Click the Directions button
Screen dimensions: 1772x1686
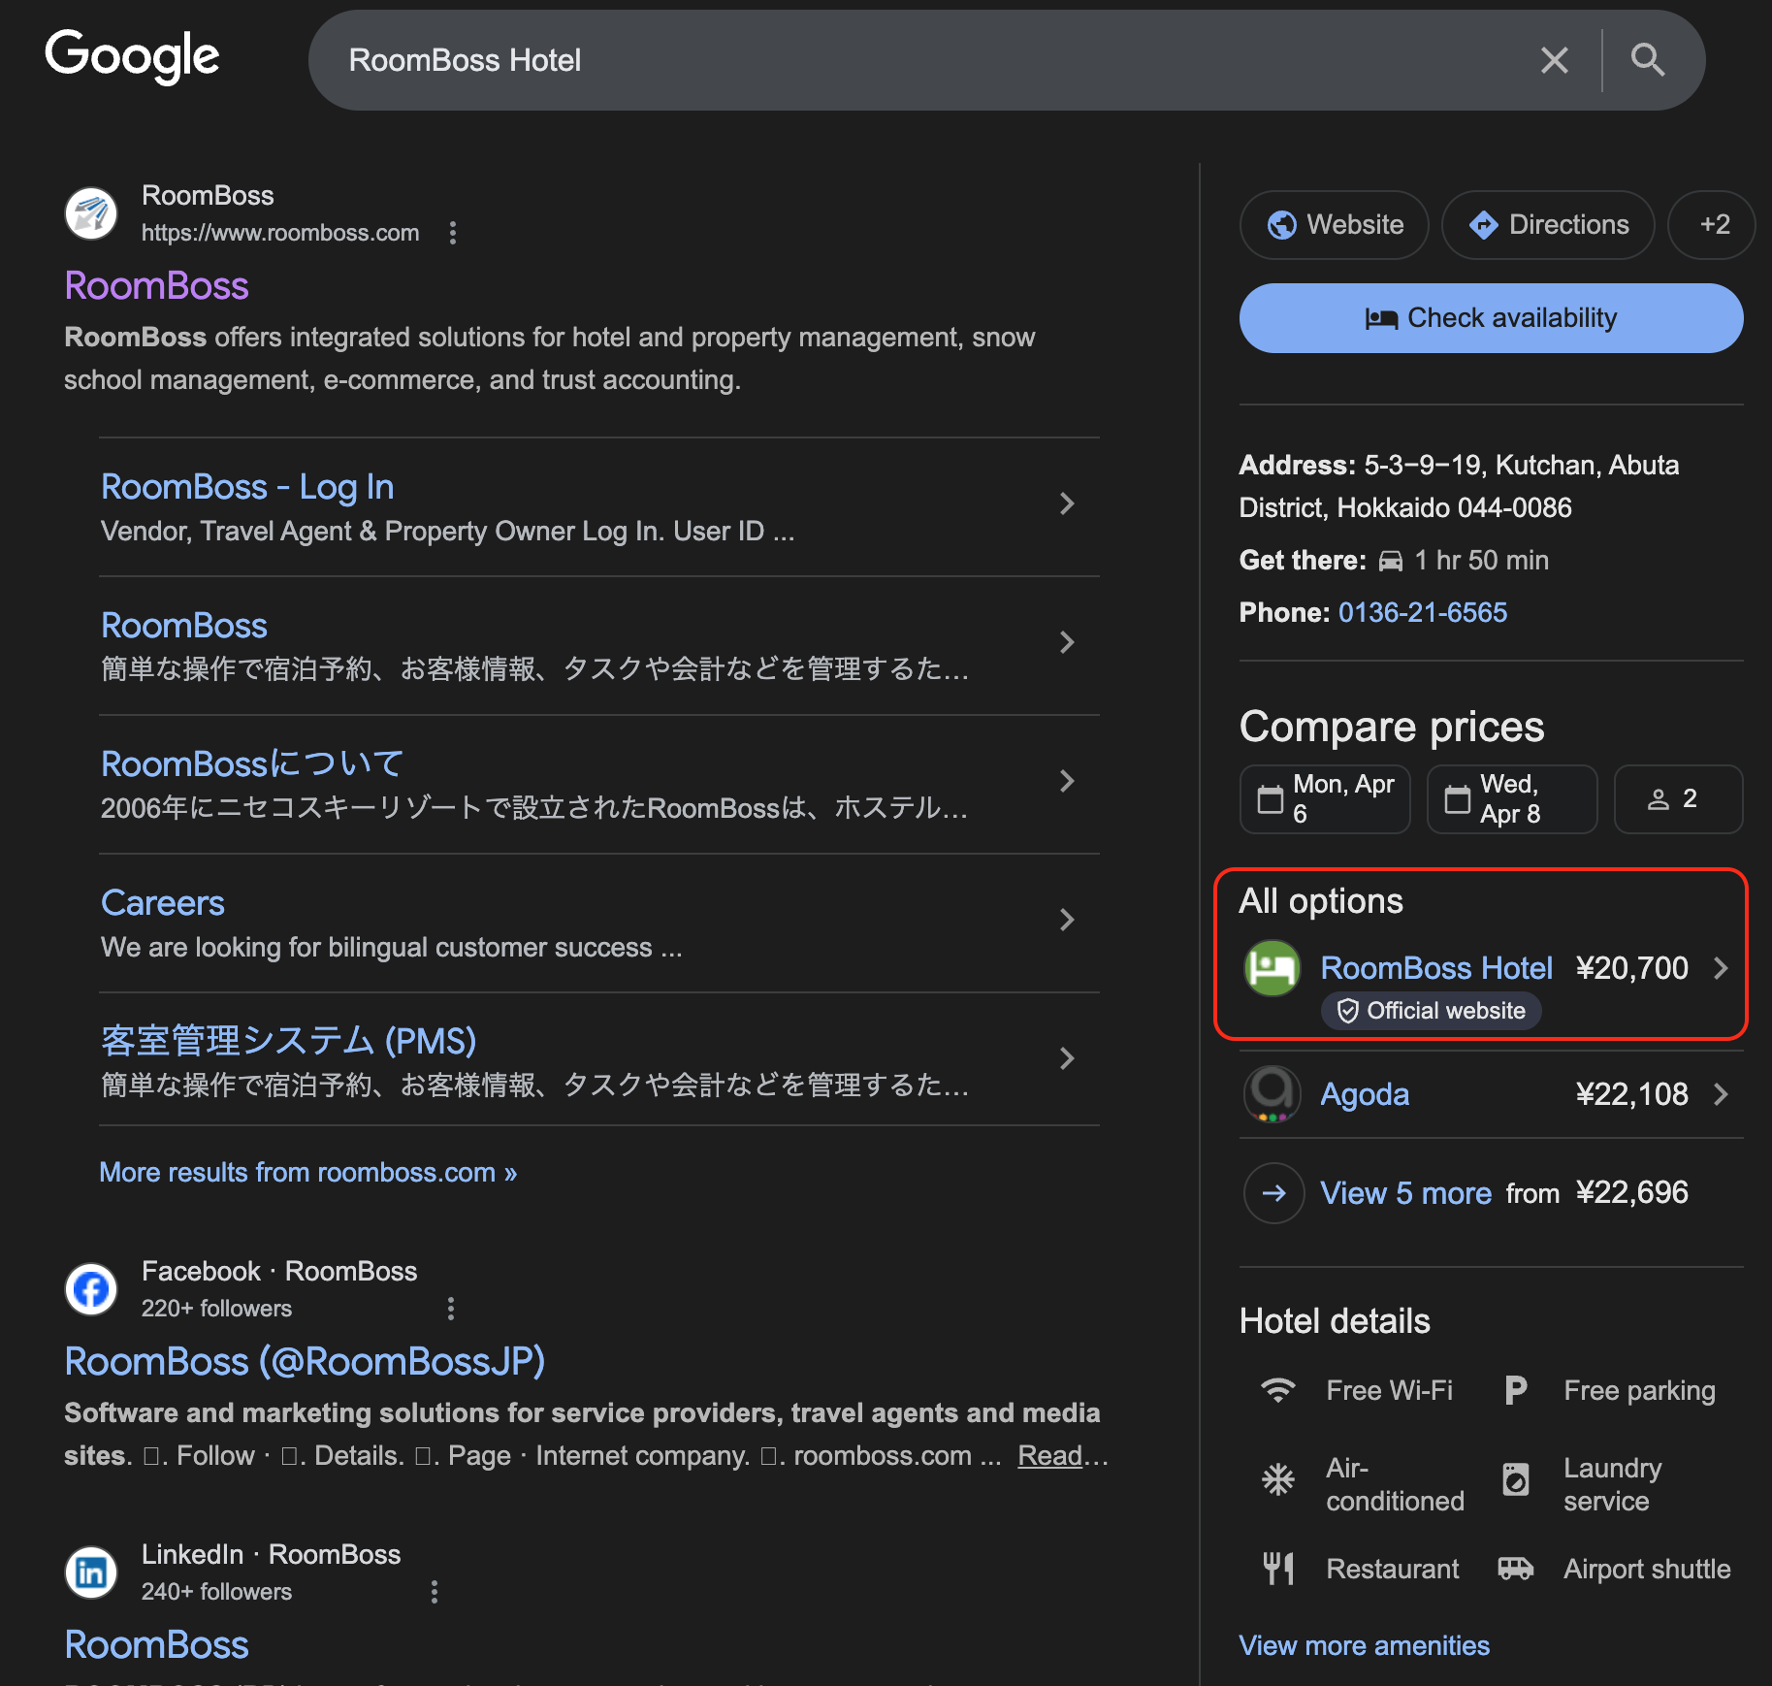[1548, 225]
